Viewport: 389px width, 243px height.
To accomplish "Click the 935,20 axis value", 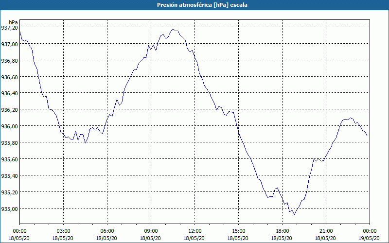I will click(9, 192).
